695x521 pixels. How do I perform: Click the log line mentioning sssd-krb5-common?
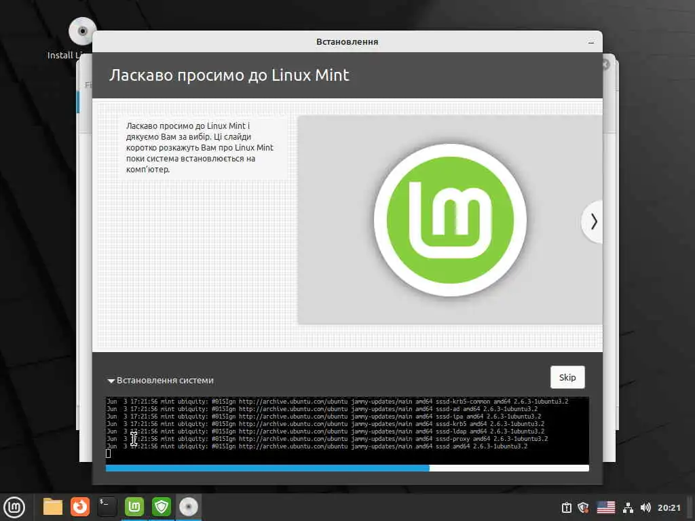(x=337, y=402)
